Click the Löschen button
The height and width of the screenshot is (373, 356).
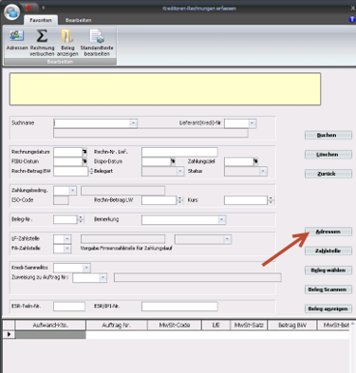click(328, 155)
